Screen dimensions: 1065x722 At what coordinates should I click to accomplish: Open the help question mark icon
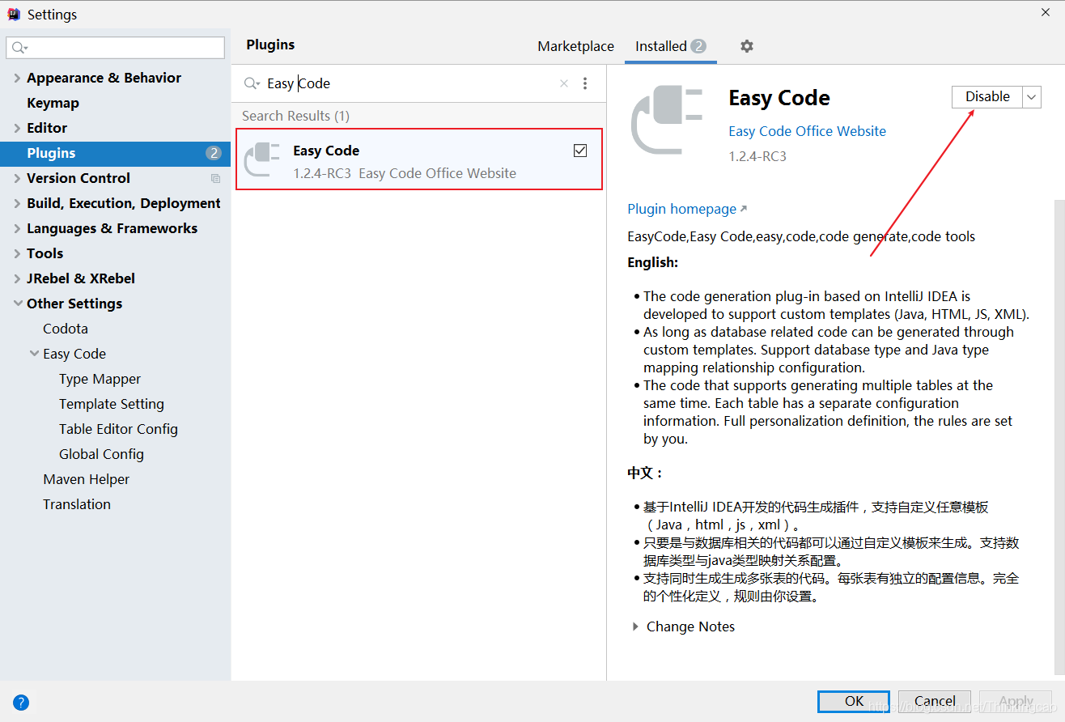[21, 703]
